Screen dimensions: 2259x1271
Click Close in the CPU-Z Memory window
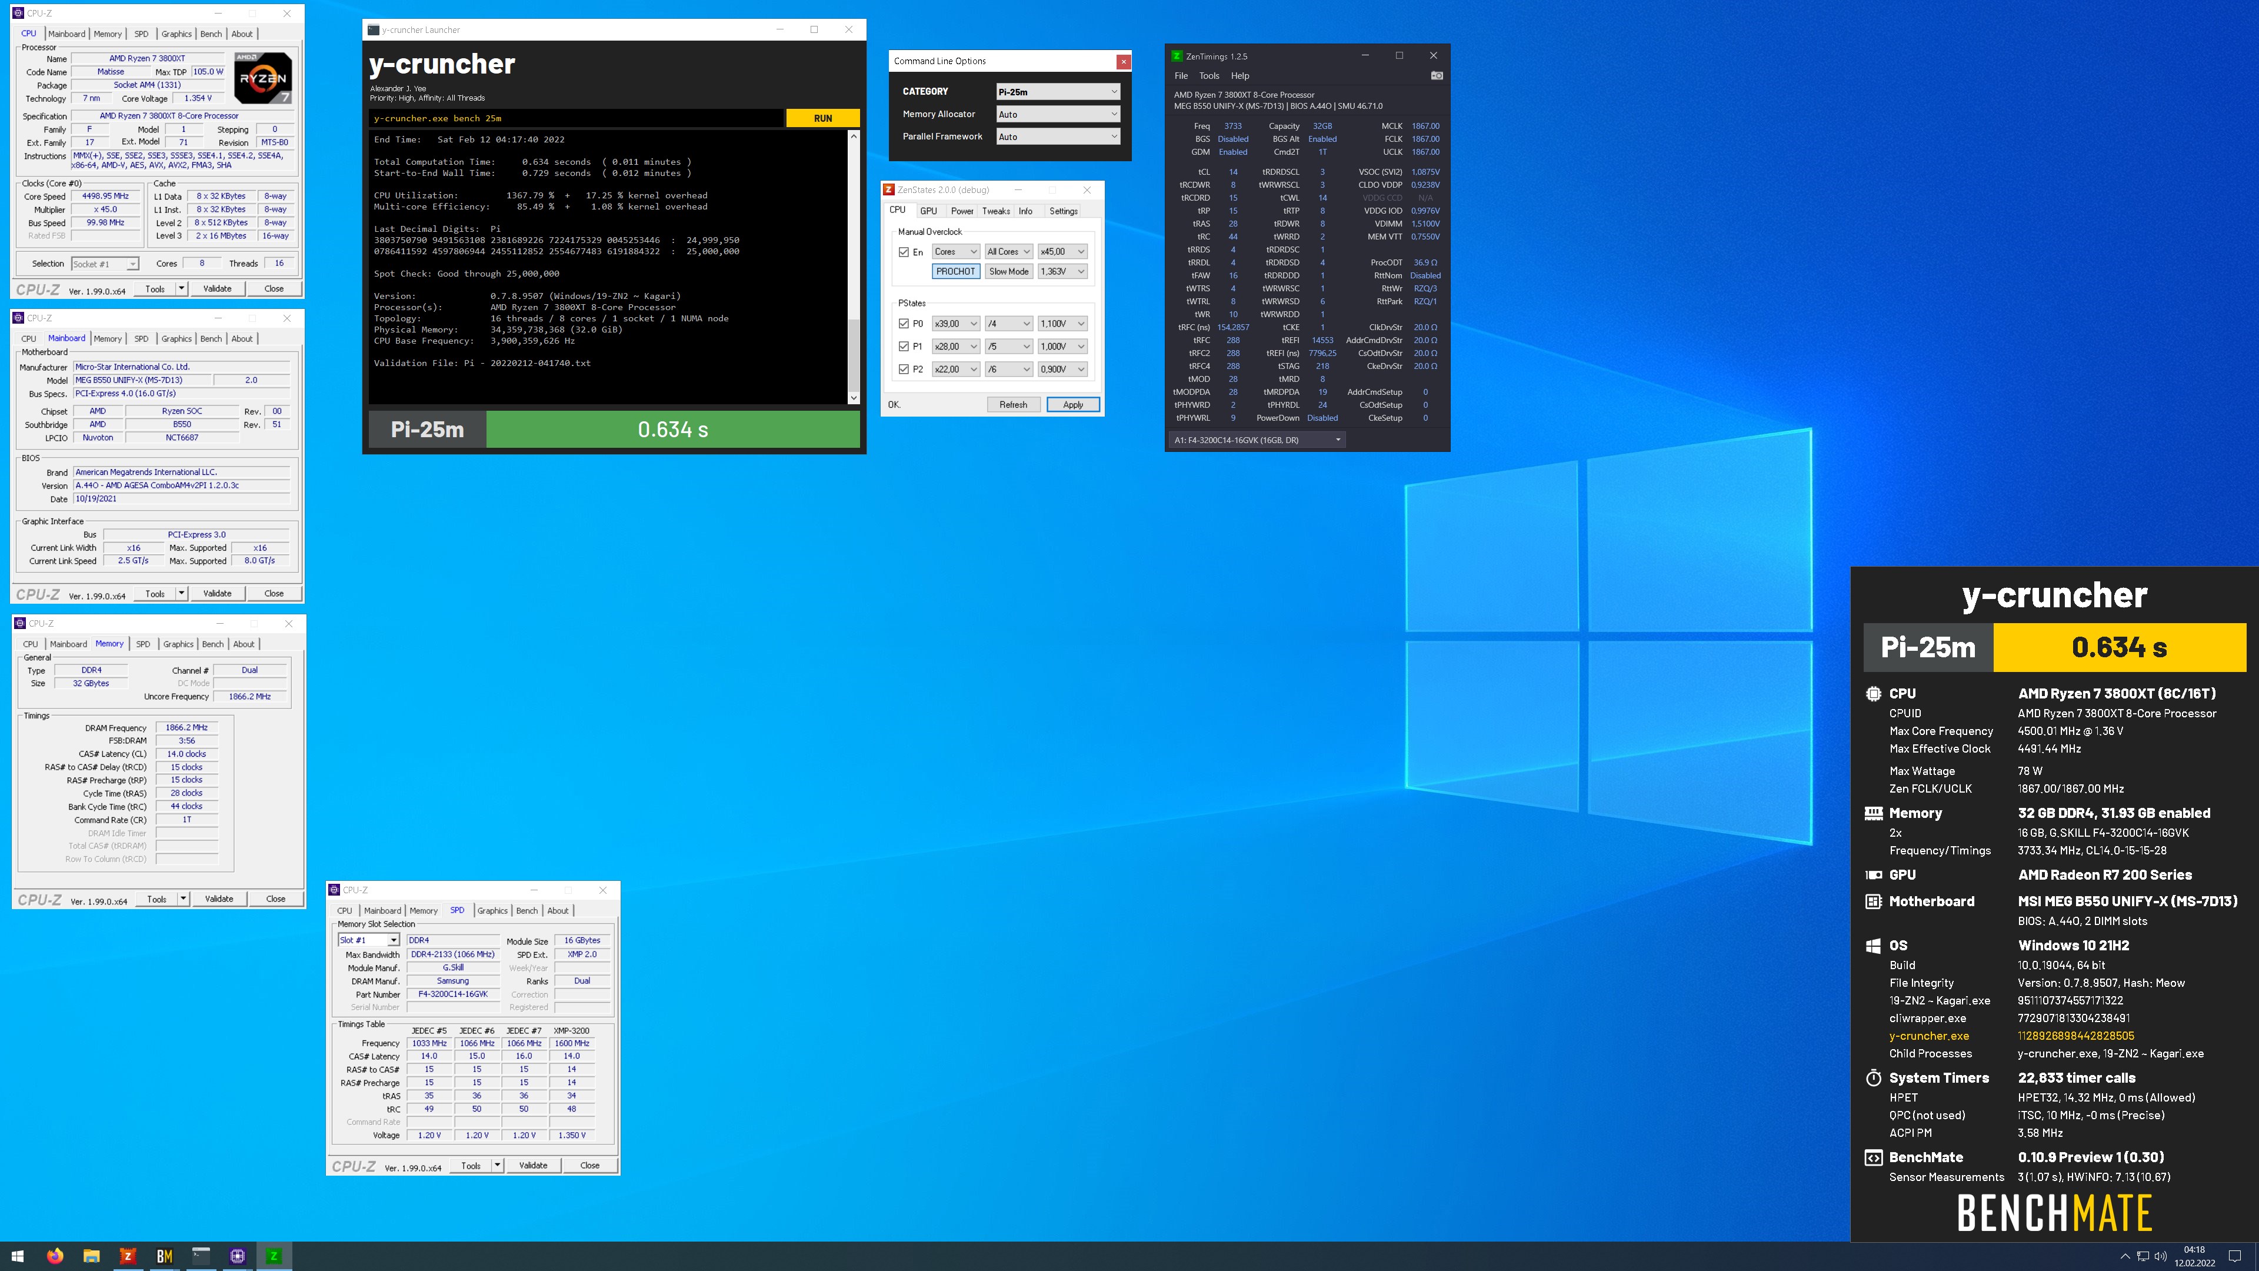tap(275, 899)
